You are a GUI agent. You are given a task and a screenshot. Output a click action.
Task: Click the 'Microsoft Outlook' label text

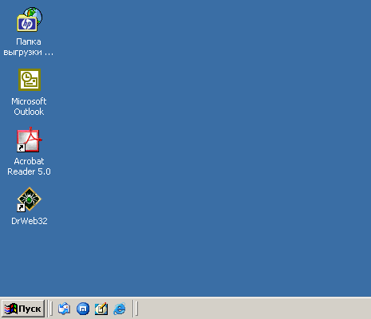click(x=29, y=106)
